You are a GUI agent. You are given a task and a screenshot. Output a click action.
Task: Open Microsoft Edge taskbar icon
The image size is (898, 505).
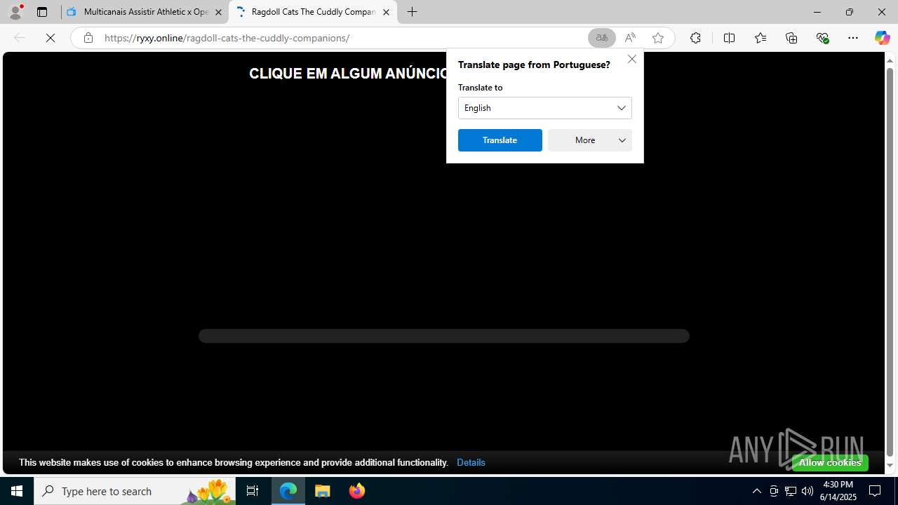tap(288, 491)
